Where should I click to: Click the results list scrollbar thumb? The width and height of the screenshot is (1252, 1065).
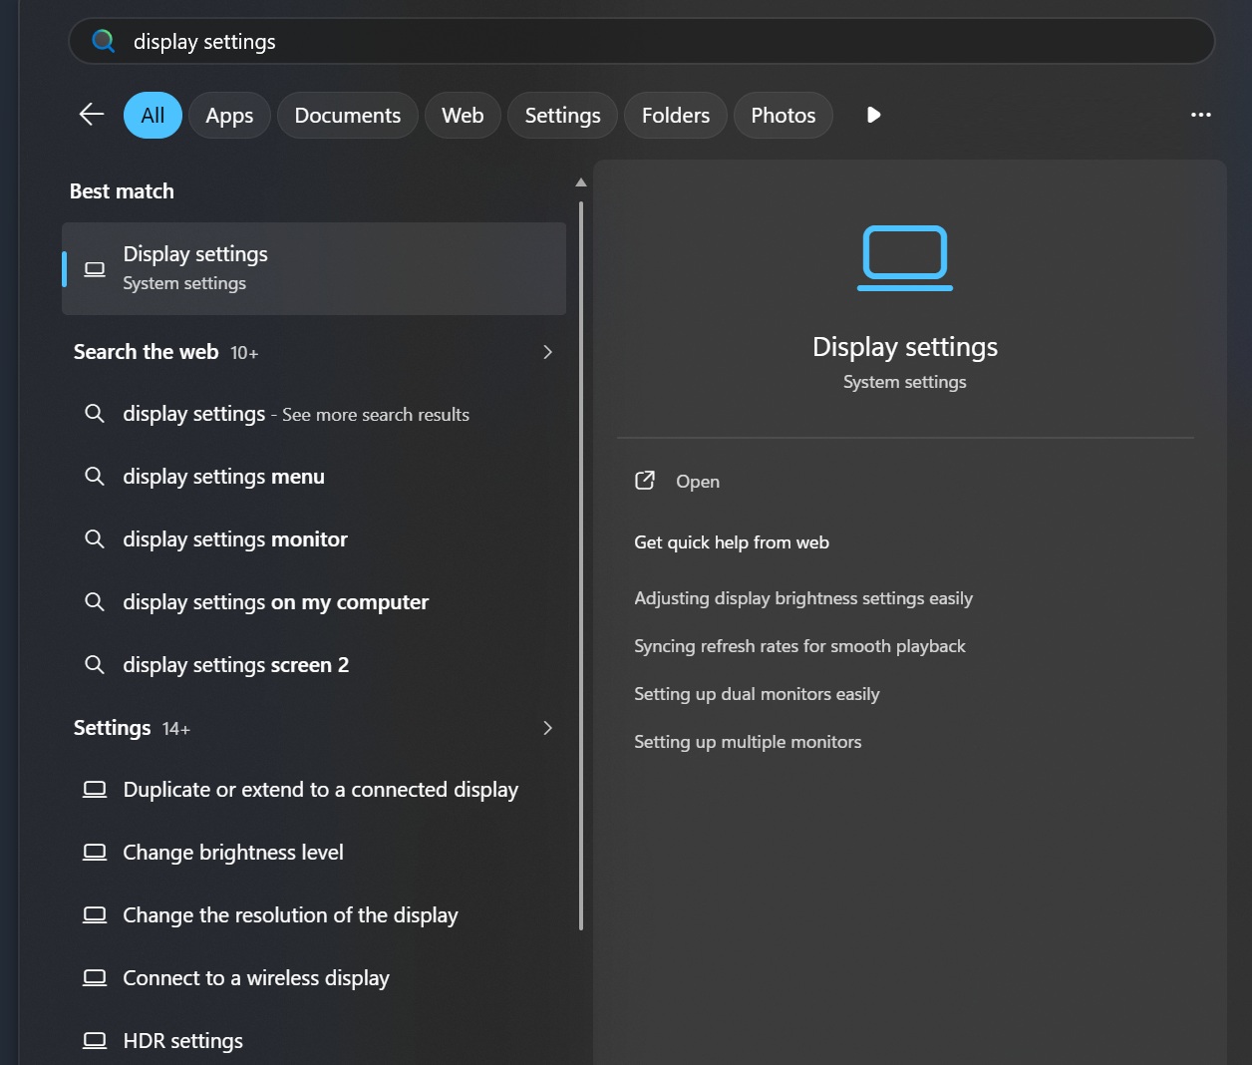click(x=581, y=566)
